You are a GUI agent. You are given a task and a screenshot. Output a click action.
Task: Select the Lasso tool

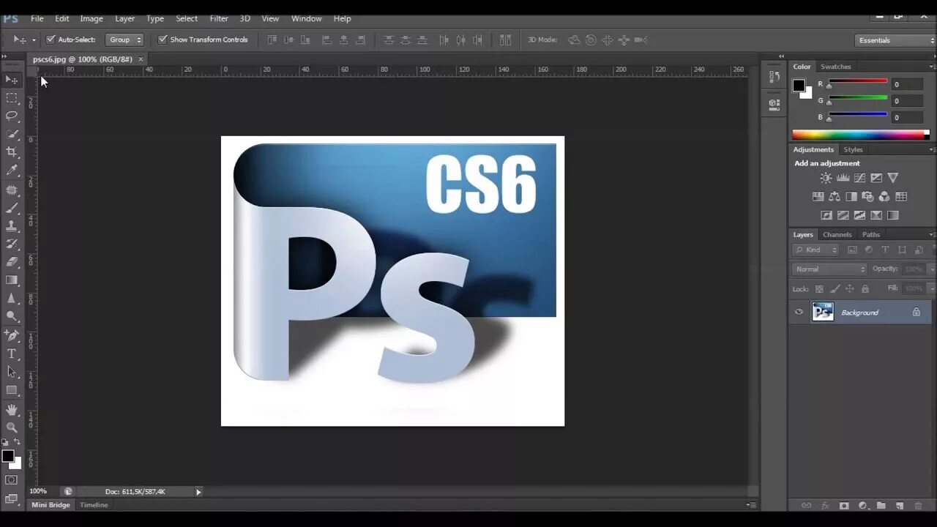(12, 116)
